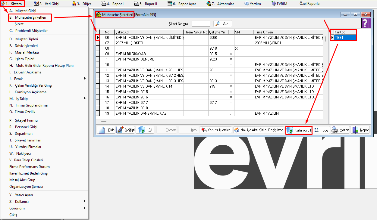Select the TEST row in KulKod list

345,38
